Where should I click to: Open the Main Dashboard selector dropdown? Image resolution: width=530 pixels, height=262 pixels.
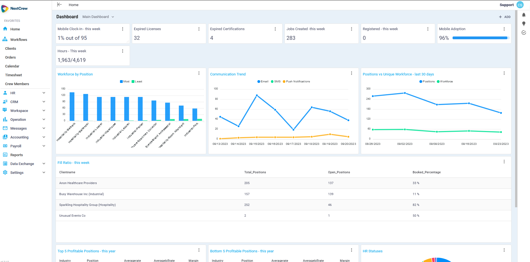pos(98,17)
